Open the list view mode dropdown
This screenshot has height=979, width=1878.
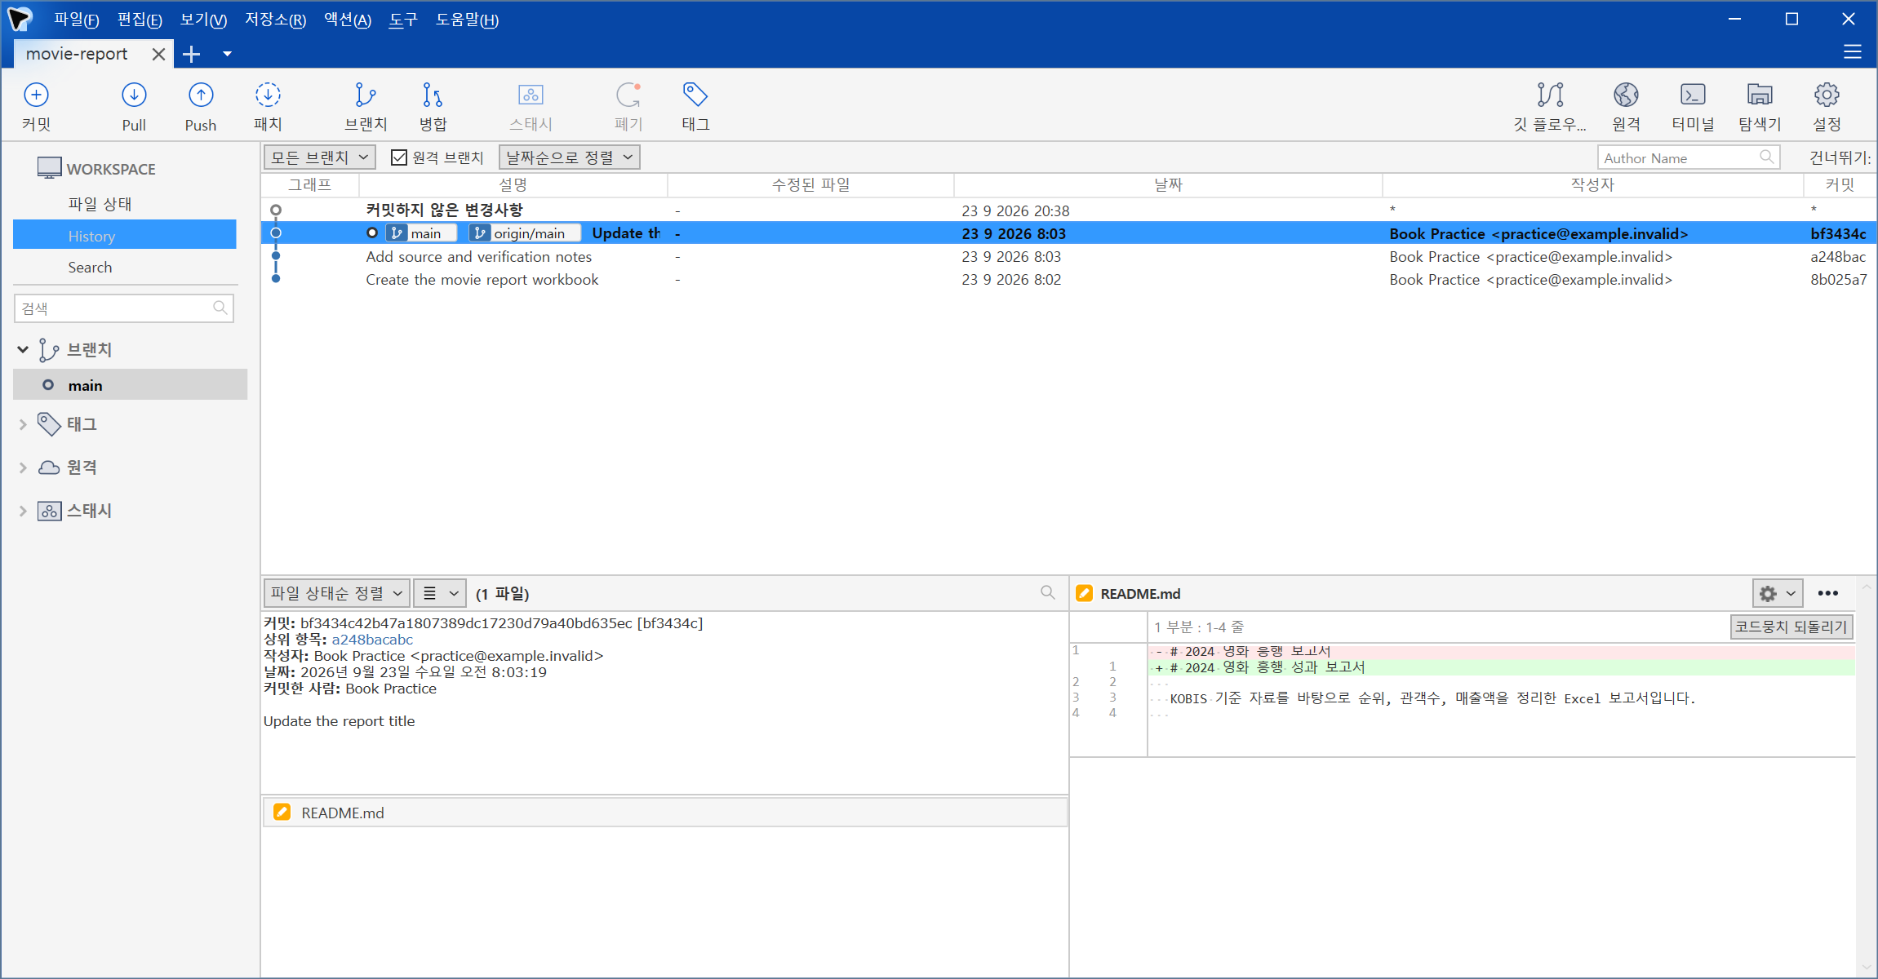coord(440,593)
